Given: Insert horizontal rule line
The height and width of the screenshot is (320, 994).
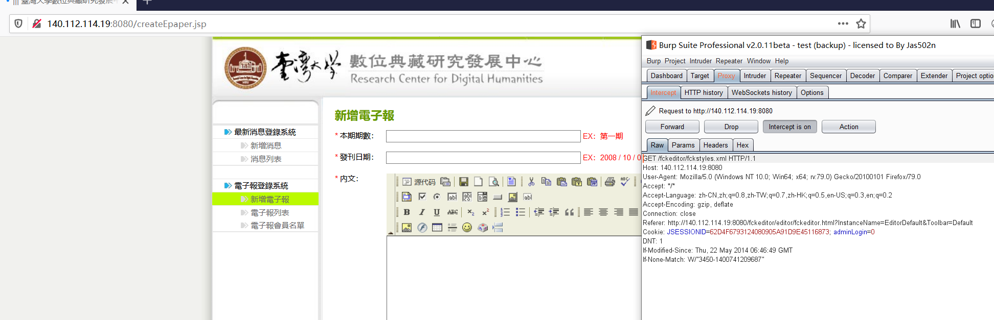Looking at the screenshot, I should pyautogui.click(x=452, y=228).
